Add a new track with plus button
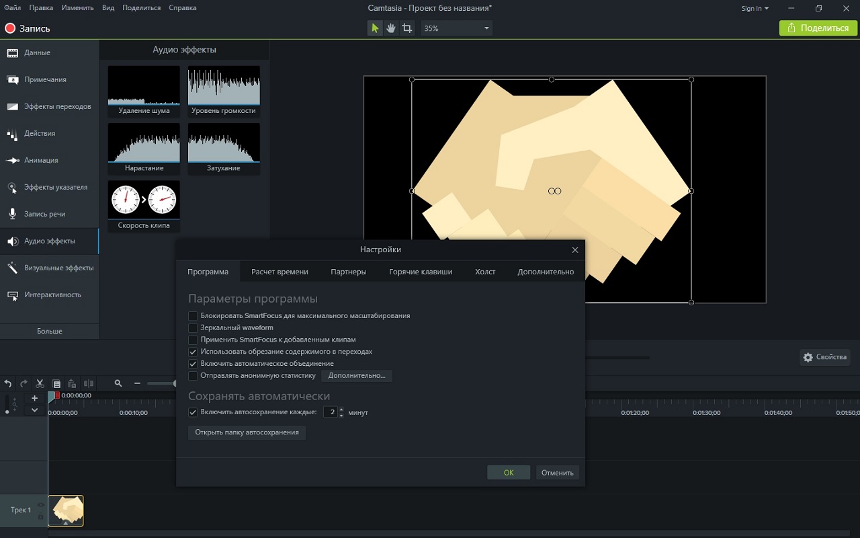 (35, 398)
